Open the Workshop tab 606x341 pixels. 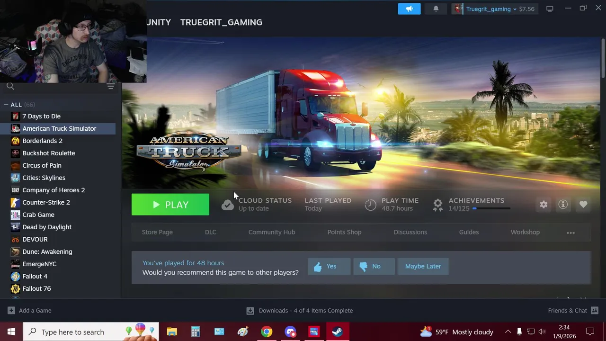(525, 232)
